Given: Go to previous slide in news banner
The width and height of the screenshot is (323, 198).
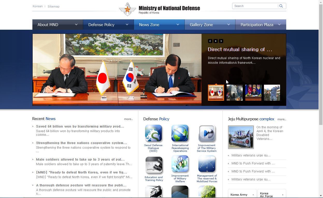Looking at the screenshot, I should 210,41.
